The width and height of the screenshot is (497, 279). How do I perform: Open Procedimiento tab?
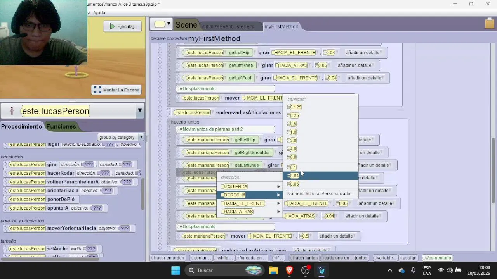coord(21,126)
